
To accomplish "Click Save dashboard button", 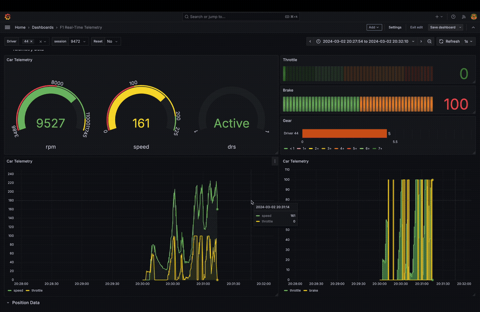I will point(443,27).
